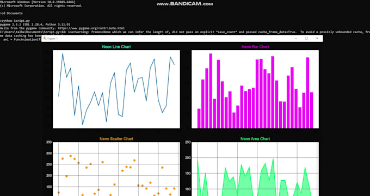Click the 150 tick label on area chart
The height and width of the screenshot is (196, 370).
[x=188, y=174]
